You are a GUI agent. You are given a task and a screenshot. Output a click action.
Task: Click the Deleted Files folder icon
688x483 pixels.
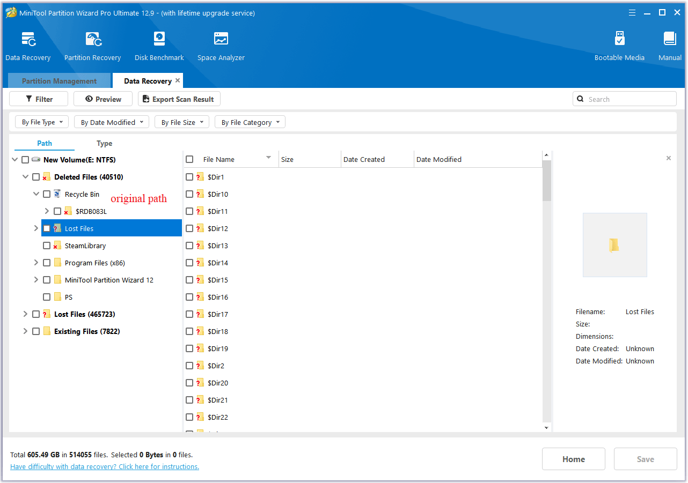46,177
